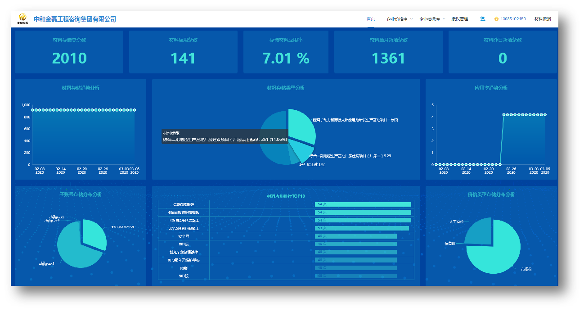
Task: Click the 存储材料应用率 7.01 % card
Action: pos(286,52)
